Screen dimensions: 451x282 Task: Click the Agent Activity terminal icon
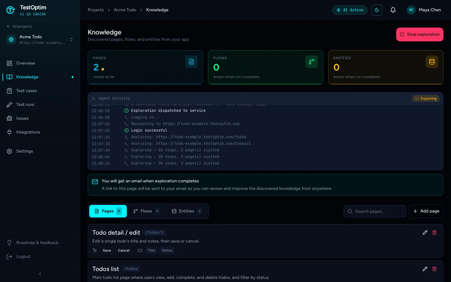coord(94,98)
